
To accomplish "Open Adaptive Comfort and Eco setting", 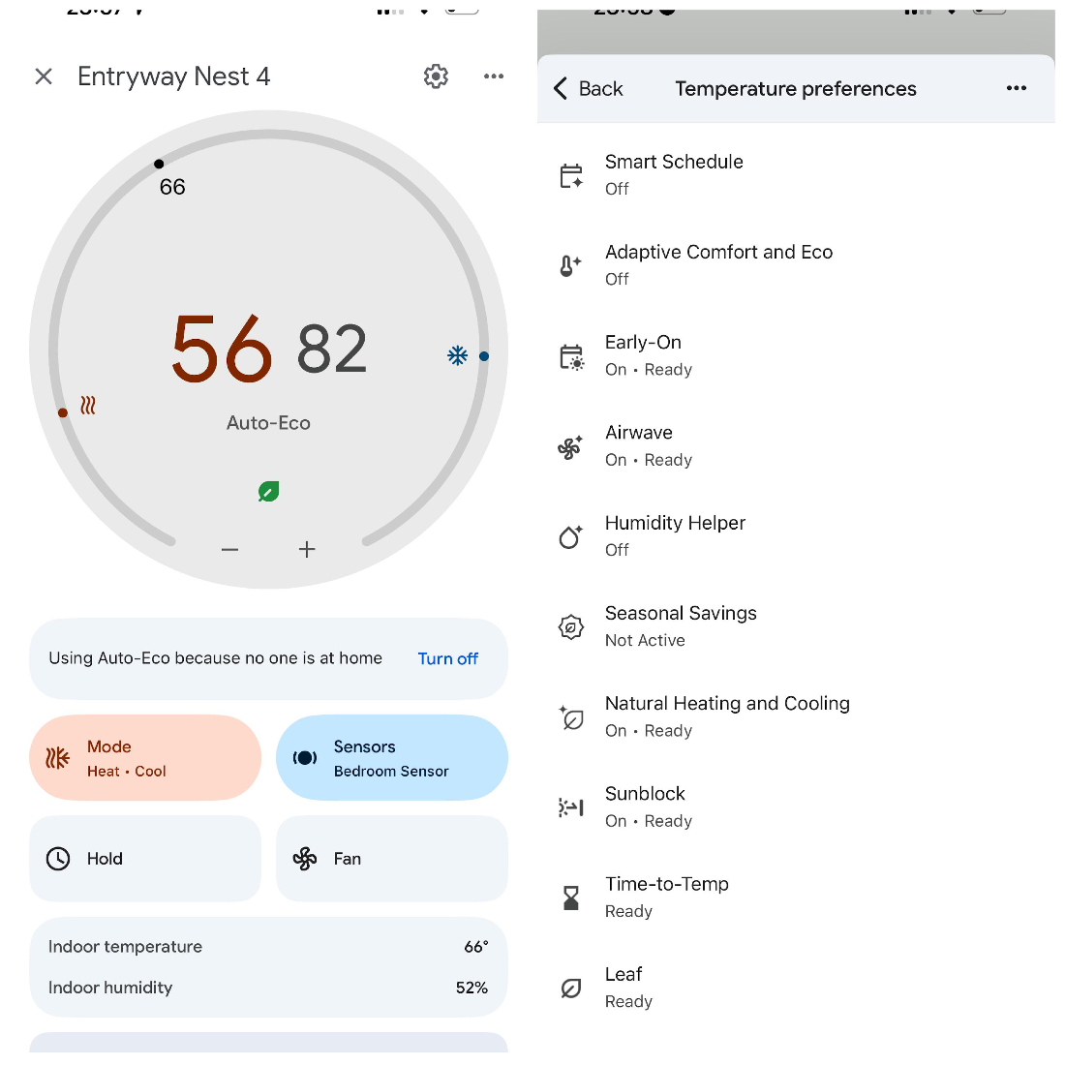I will (718, 264).
